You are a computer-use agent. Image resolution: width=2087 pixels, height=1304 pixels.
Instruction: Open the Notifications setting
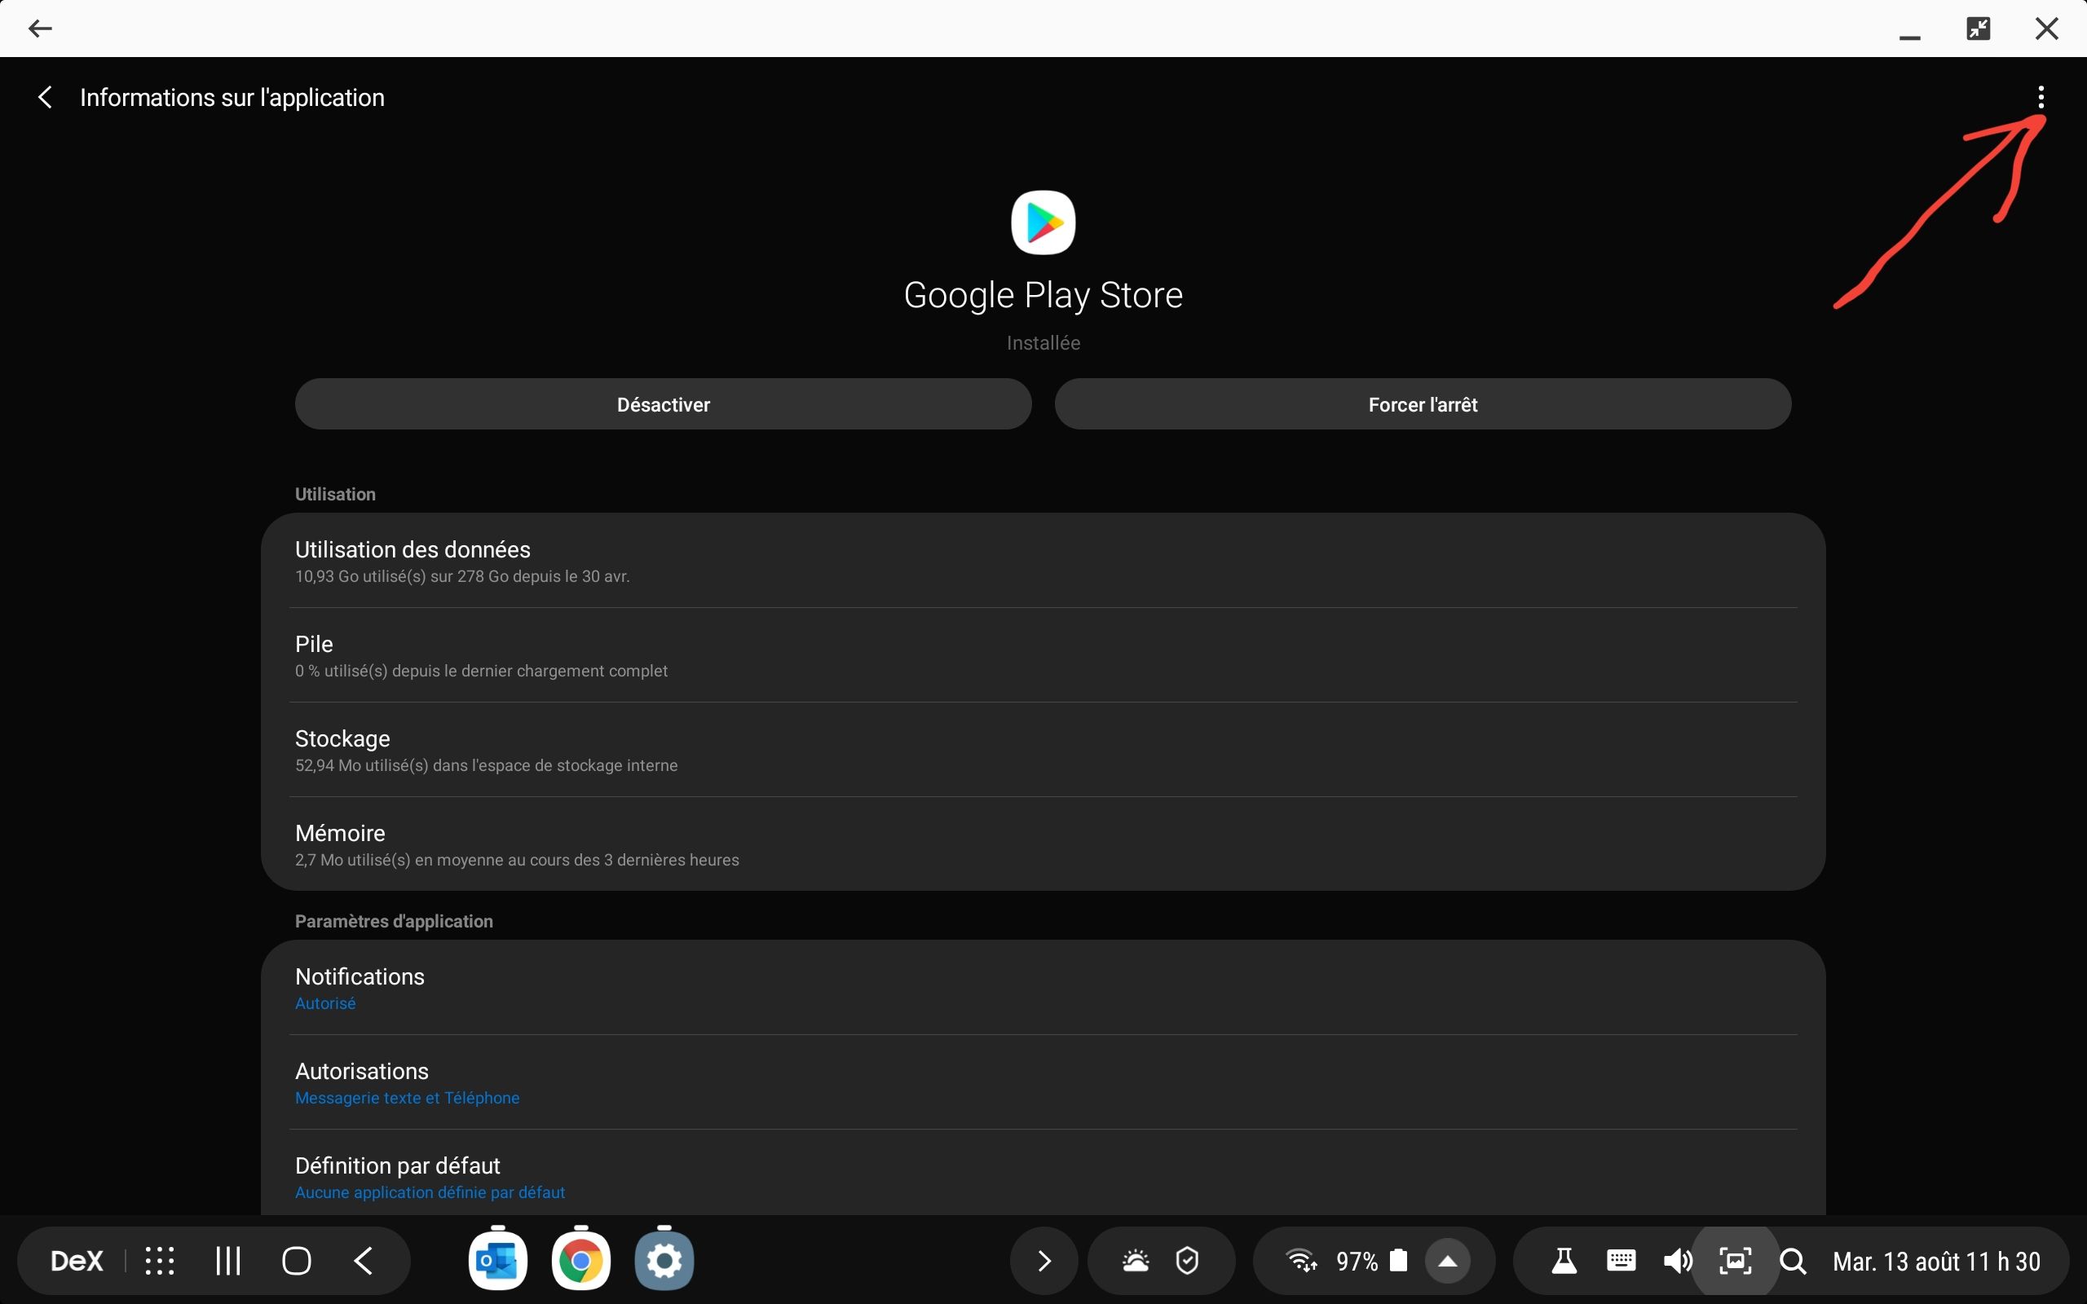click(1043, 988)
